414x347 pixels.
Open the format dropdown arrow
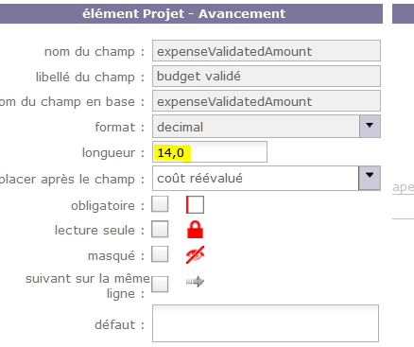click(370, 126)
